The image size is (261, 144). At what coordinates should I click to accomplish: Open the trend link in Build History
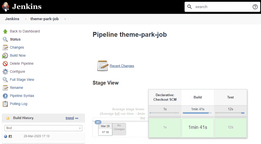click(x=70, y=118)
